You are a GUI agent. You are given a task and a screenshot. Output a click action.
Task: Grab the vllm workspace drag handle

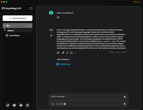4,26
